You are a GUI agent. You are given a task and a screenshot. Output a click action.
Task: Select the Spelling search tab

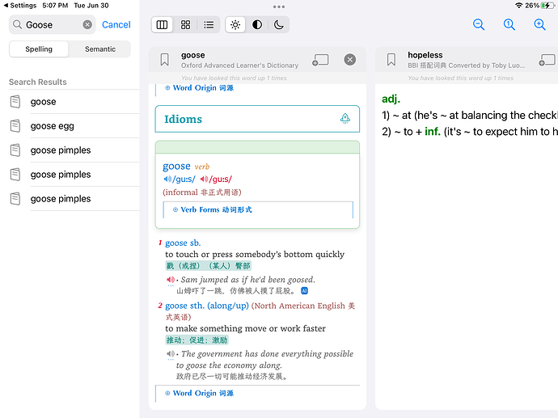[x=39, y=49]
